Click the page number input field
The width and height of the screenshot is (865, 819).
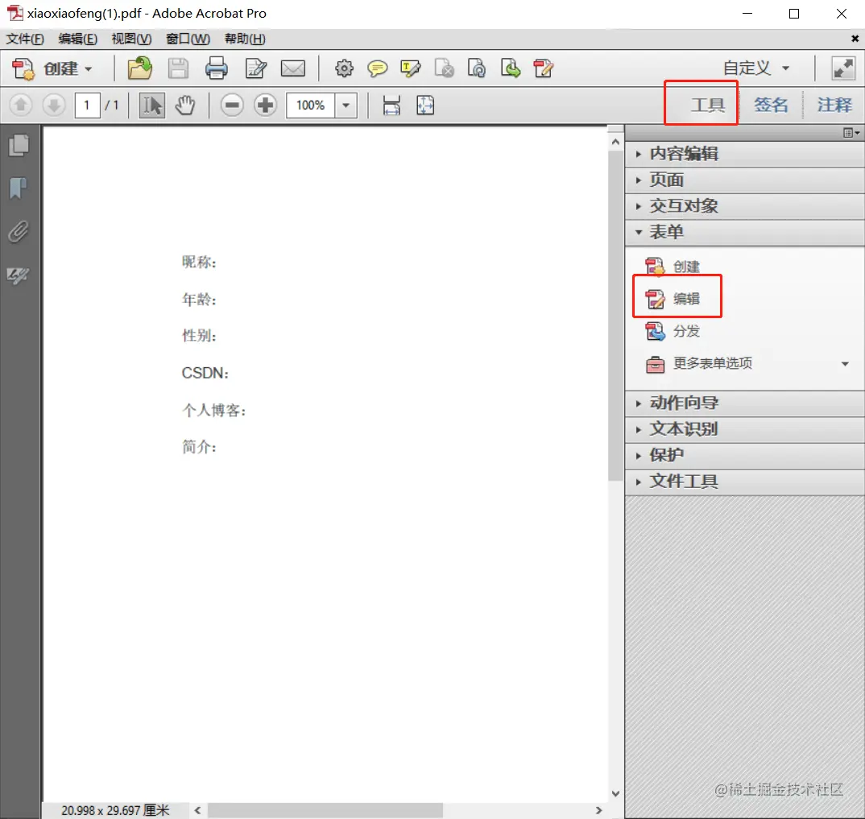click(87, 105)
